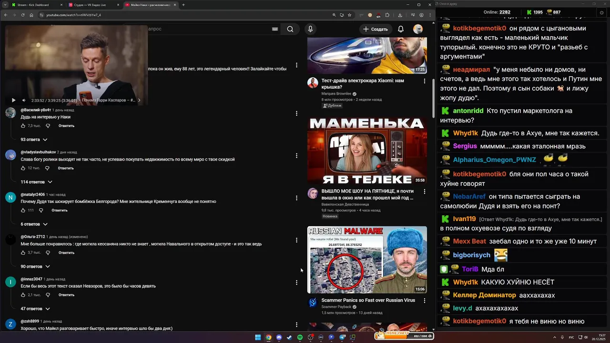Dislike the comment by @vladyslavbulhakov
Viewport: 610px width, 343px height.
coord(47,168)
